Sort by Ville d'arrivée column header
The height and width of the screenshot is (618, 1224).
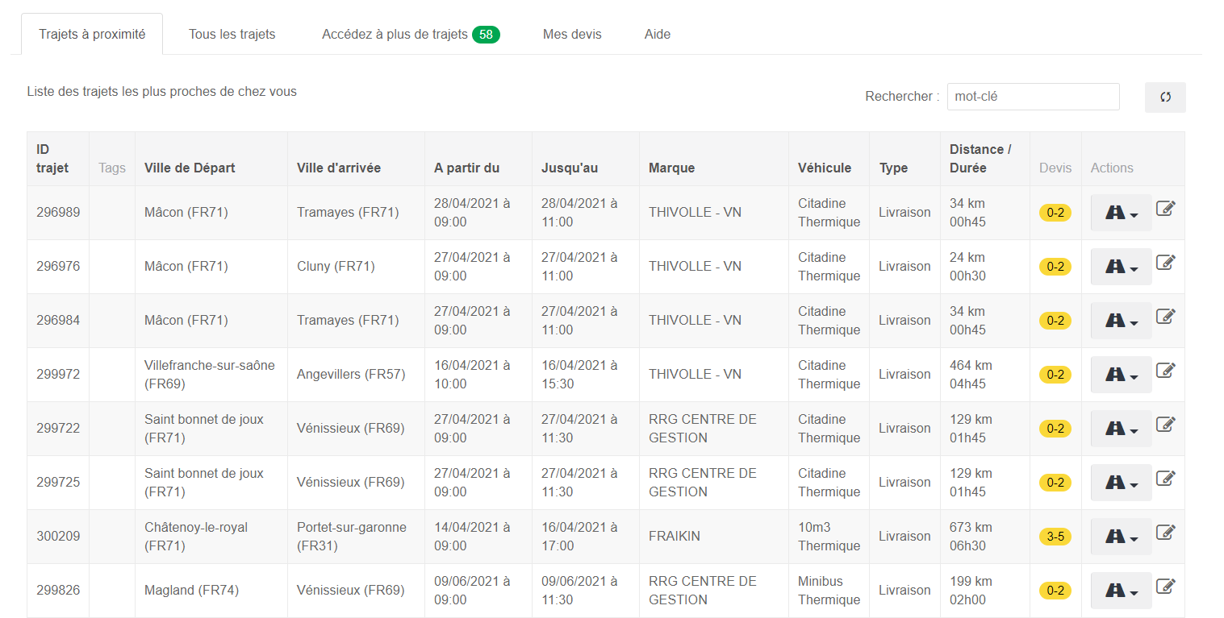pyautogui.click(x=356, y=159)
